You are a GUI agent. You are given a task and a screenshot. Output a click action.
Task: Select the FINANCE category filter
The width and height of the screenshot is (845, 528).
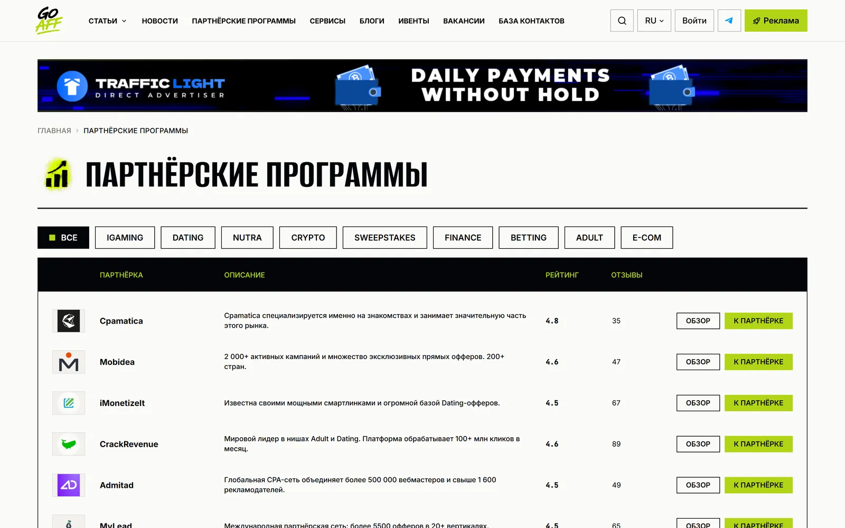pos(463,238)
